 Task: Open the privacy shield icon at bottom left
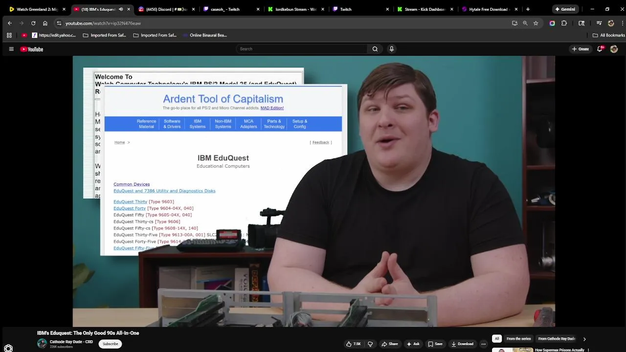tap(8, 348)
